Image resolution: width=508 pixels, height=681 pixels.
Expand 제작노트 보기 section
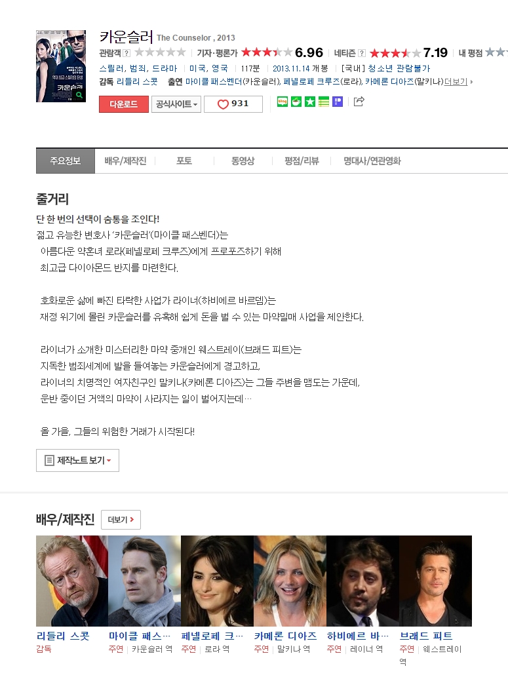coord(78,460)
